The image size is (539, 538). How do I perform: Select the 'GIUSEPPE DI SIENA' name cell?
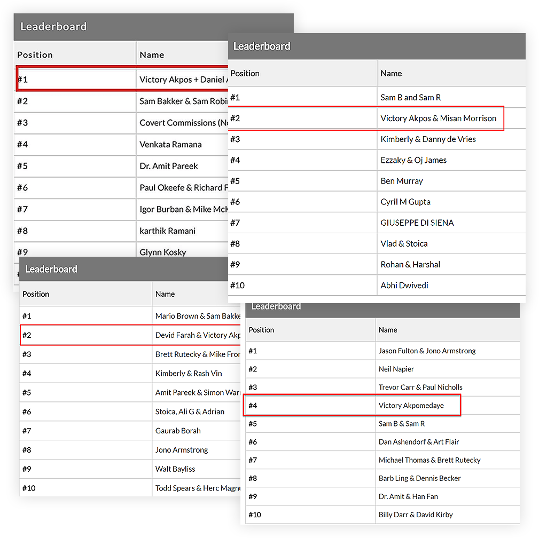[x=451, y=223]
